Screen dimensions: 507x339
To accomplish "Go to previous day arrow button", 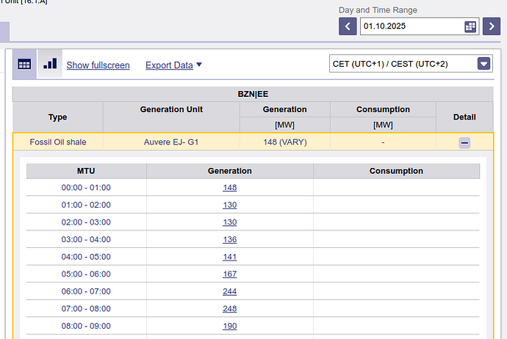I will pos(348,26).
